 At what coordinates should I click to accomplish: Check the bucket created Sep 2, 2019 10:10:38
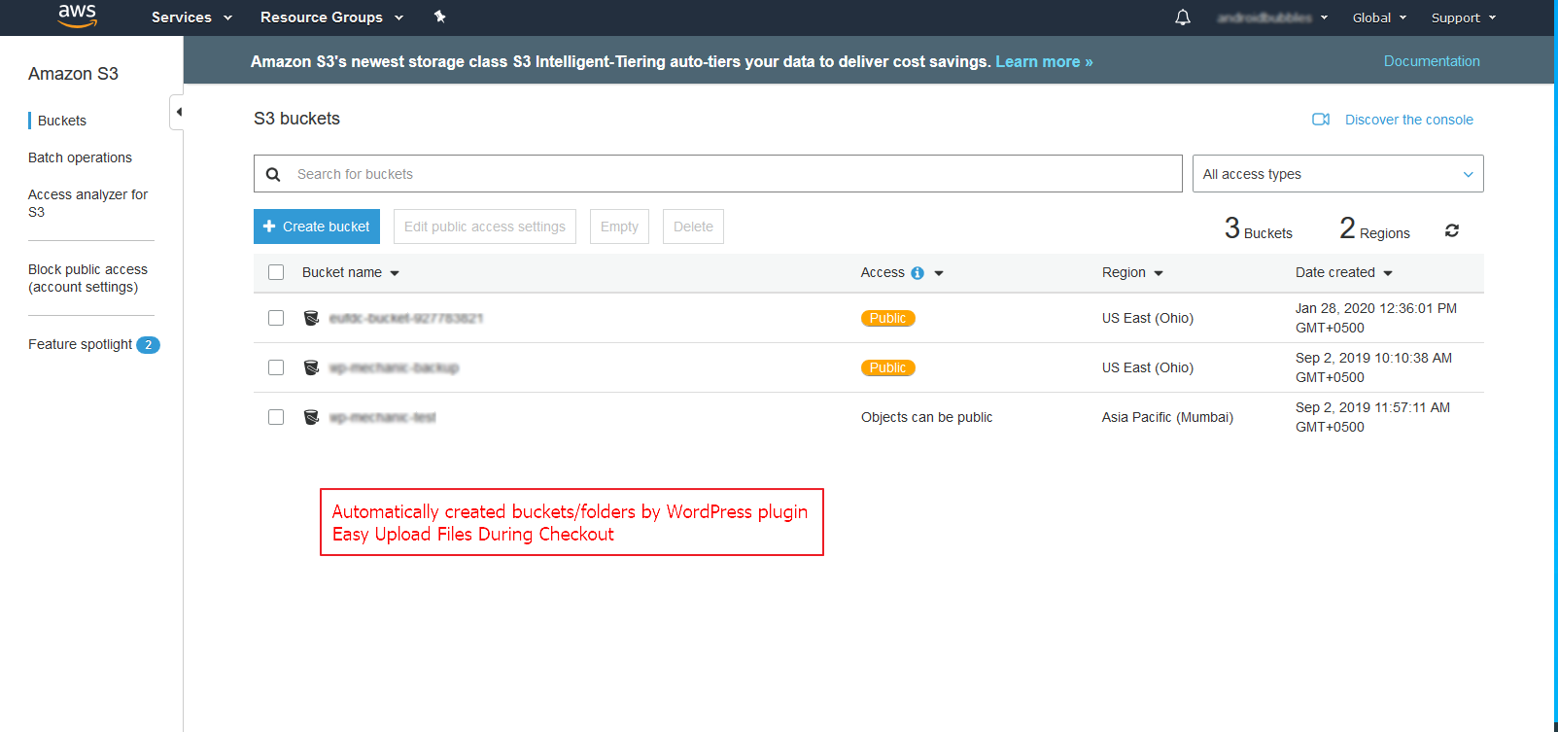pyautogui.click(x=276, y=367)
